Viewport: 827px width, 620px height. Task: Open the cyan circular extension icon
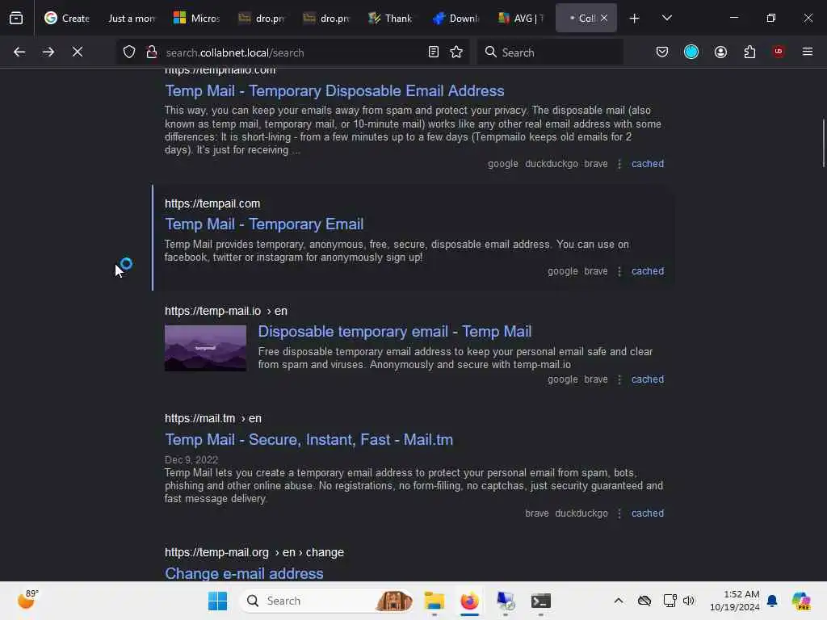pyautogui.click(x=691, y=52)
